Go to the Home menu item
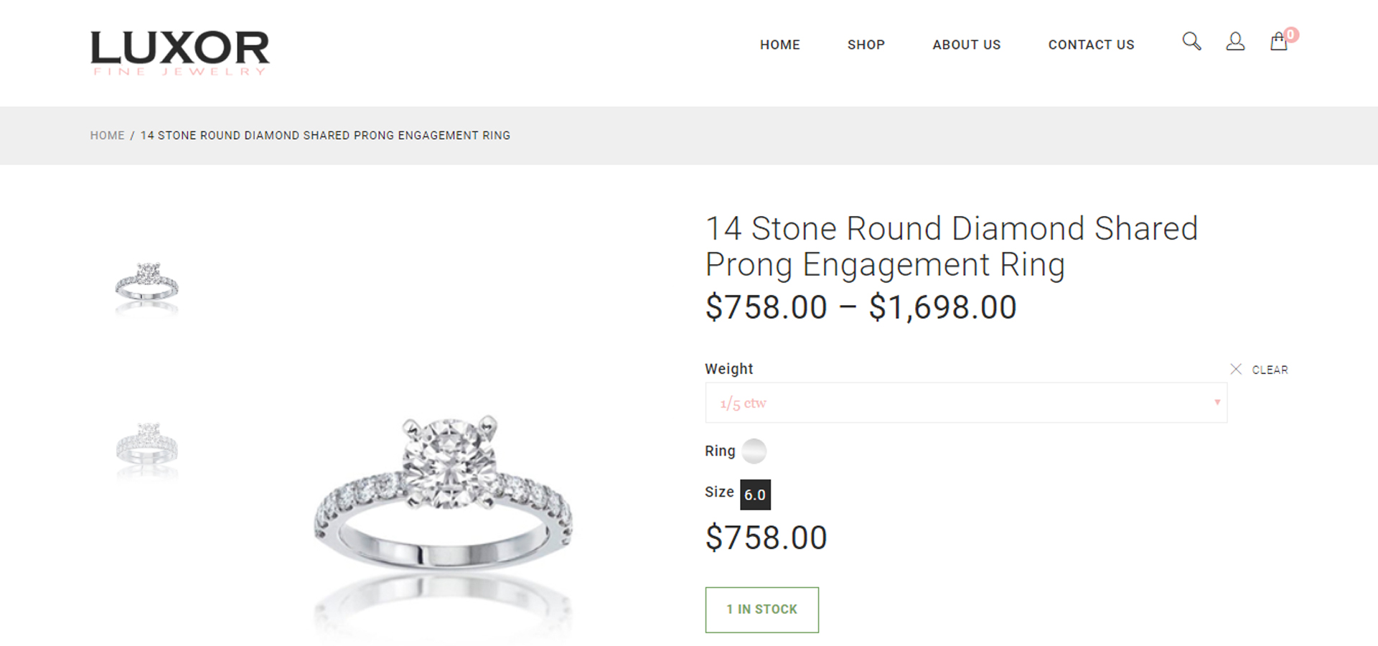 (779, 45)
